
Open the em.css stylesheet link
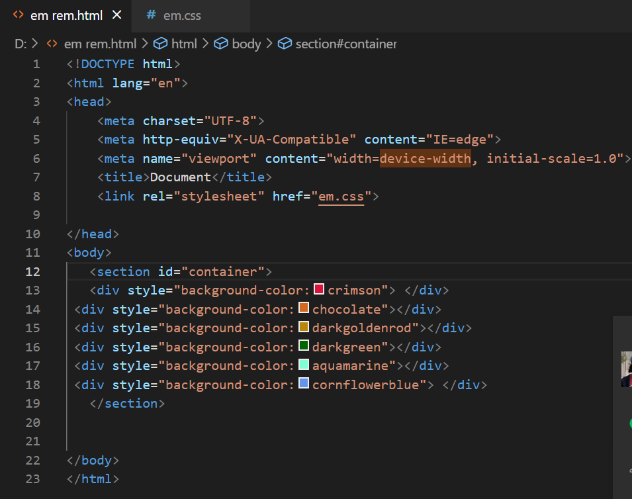point(341,197)
